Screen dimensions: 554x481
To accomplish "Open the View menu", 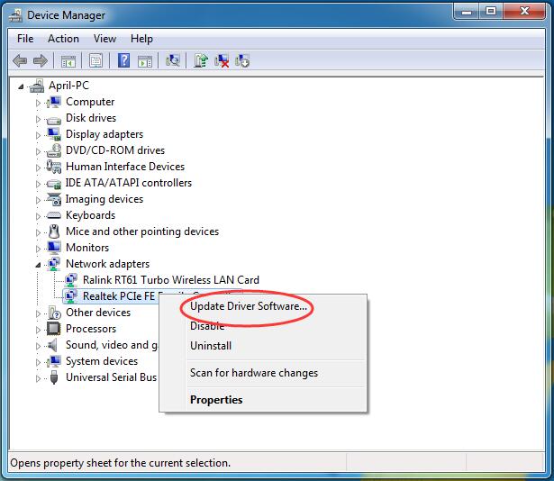I will pos(104,39).
